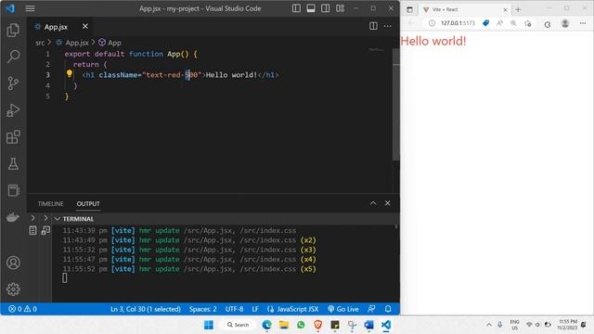This screenshot has width=594, height=334.
Task: Split the editor to the right
Action: (x=373, y=26)
